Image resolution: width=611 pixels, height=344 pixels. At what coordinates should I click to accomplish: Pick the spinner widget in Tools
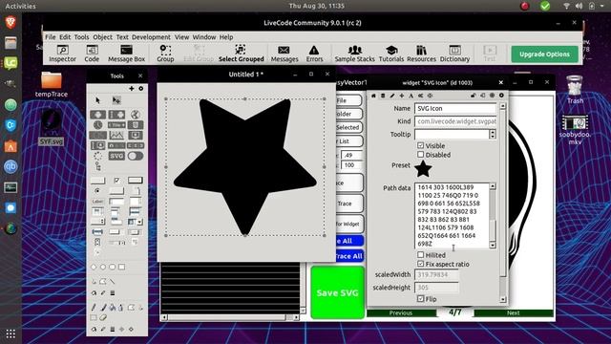point(97,156)
